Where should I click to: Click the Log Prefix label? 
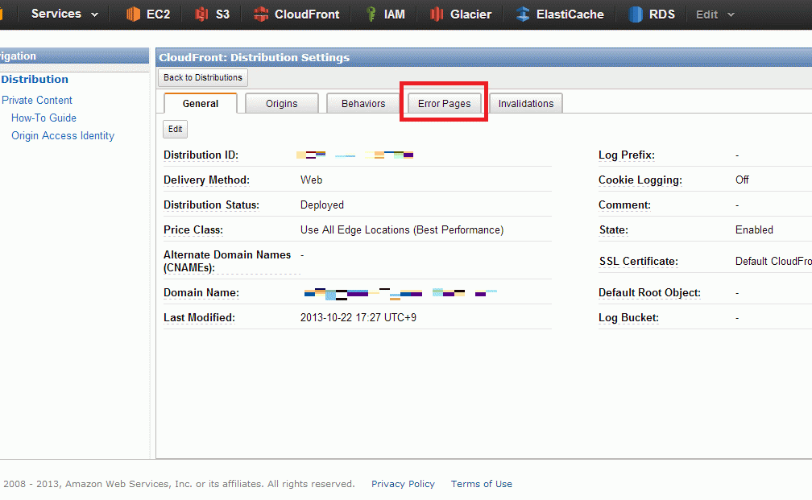click(x=627, y=155)
